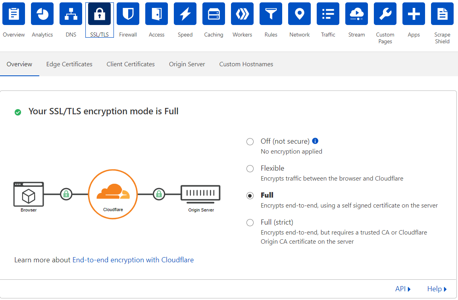Viewport: 458px width, 300px height.
Task: Select the Flexible radio button
Action: click(x=250, y=169)
